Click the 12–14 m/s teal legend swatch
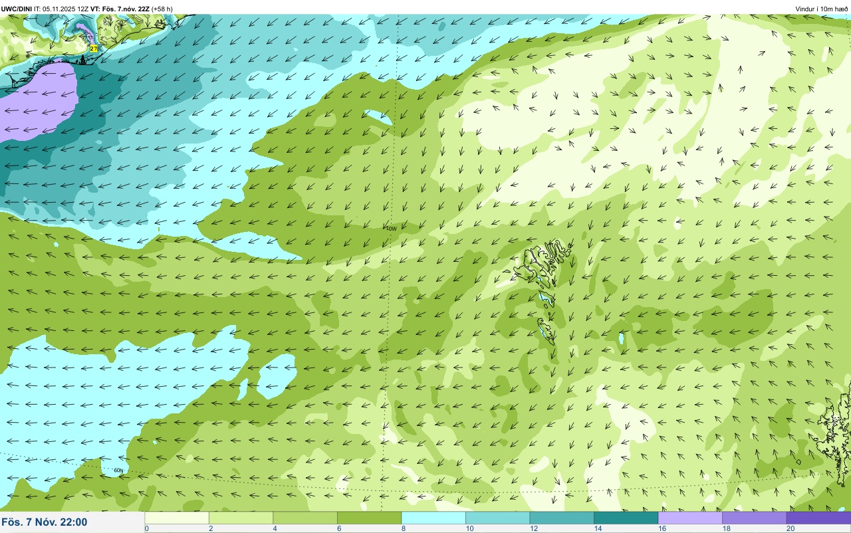Image resolution: width=851 pixels, height=533 pixels. coord(562,518)
